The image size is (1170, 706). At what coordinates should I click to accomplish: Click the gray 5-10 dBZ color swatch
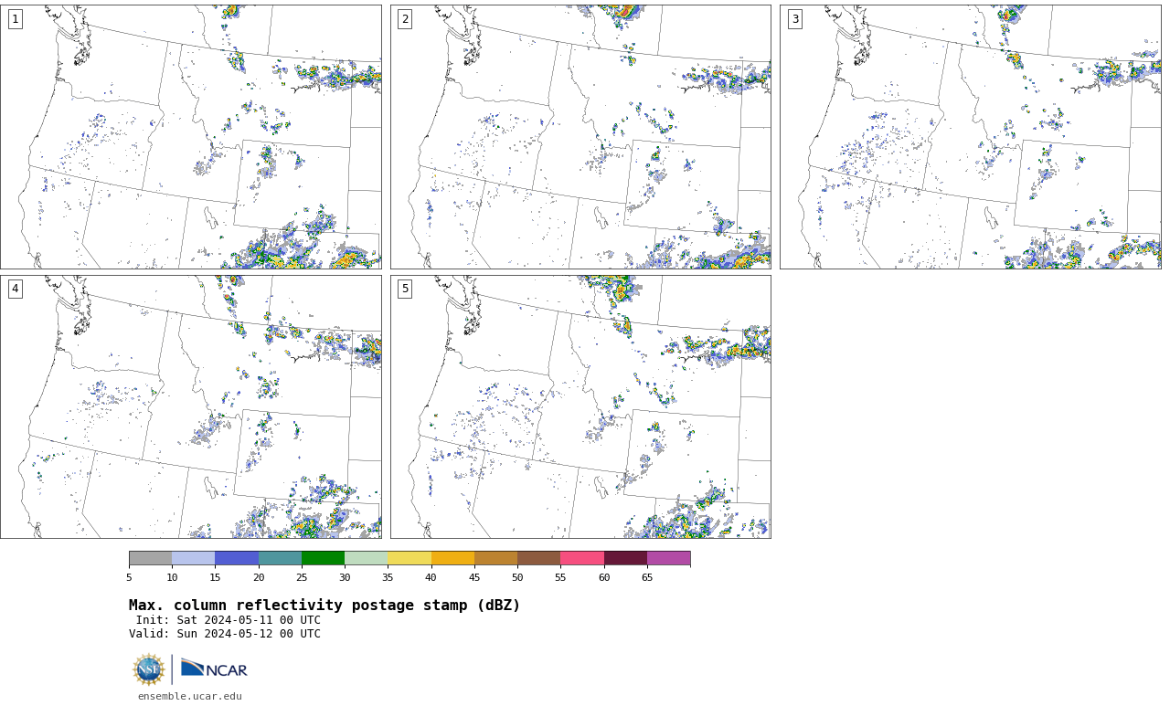tap(150, 558)
